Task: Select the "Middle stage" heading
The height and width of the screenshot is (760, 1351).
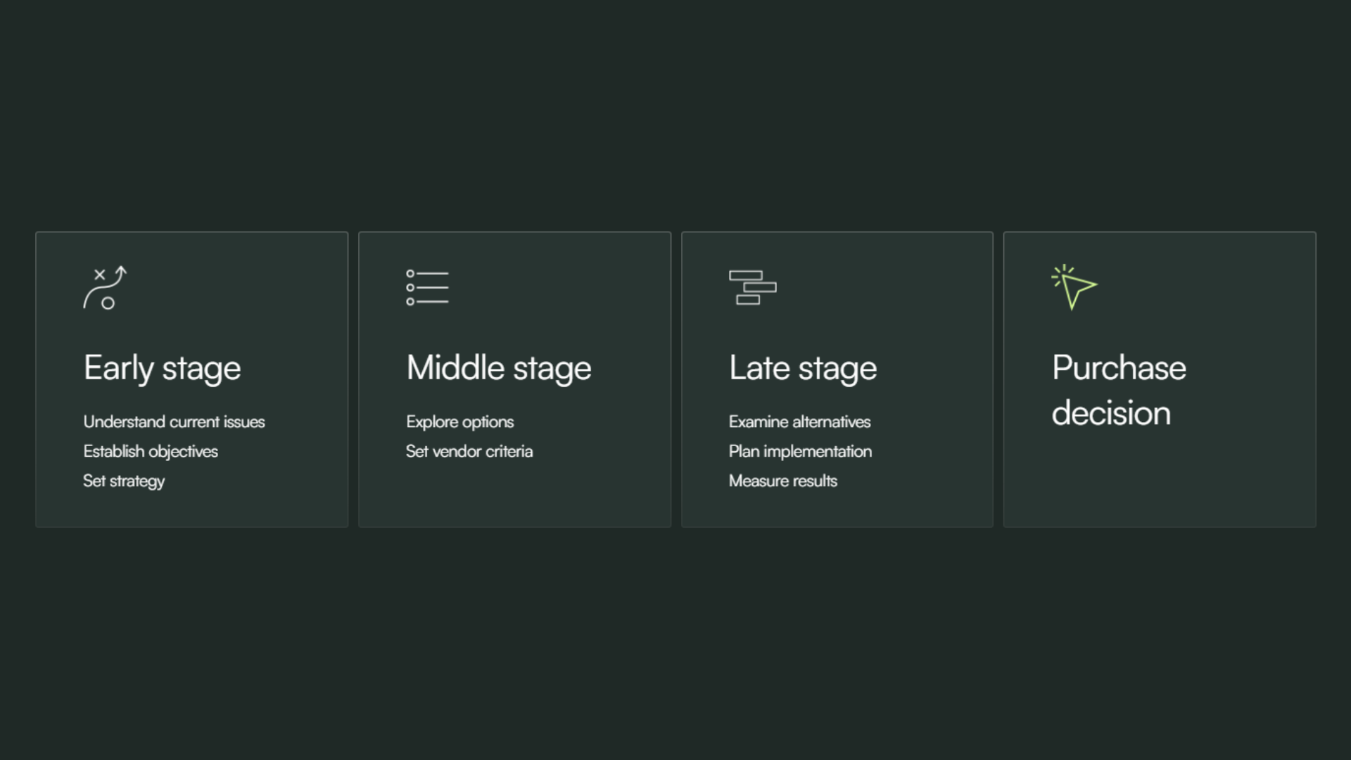Action: point(499,369)
